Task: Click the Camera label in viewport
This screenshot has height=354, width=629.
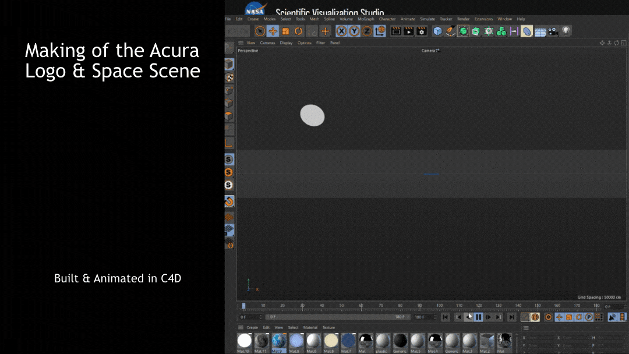Action: [x=429, y=51]
